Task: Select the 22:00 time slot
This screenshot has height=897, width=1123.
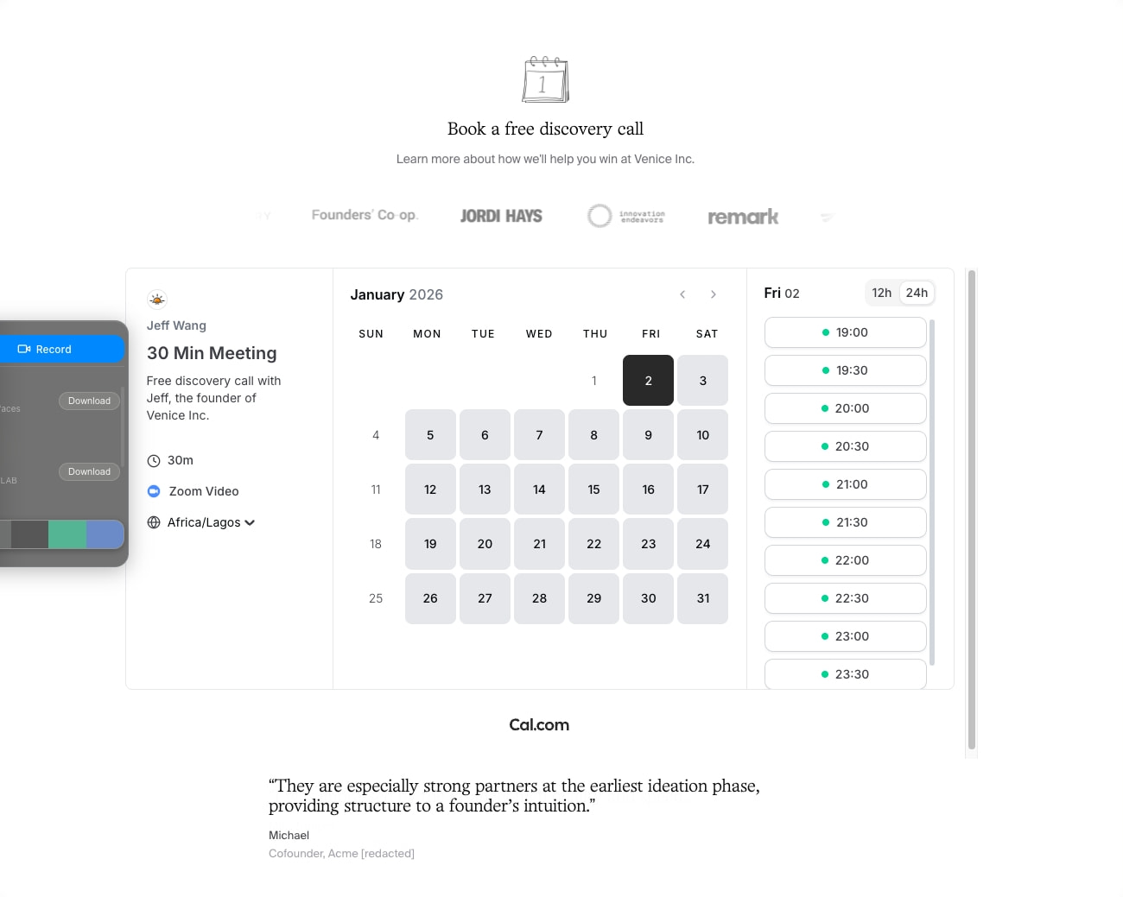Action: click(846, 560)
